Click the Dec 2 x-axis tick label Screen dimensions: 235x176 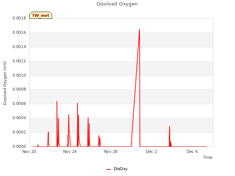pyautogui.click(x=151, y=151)
